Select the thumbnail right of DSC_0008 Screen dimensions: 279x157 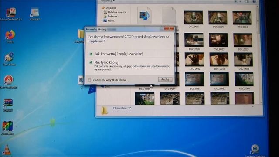[x=242, y=18]
